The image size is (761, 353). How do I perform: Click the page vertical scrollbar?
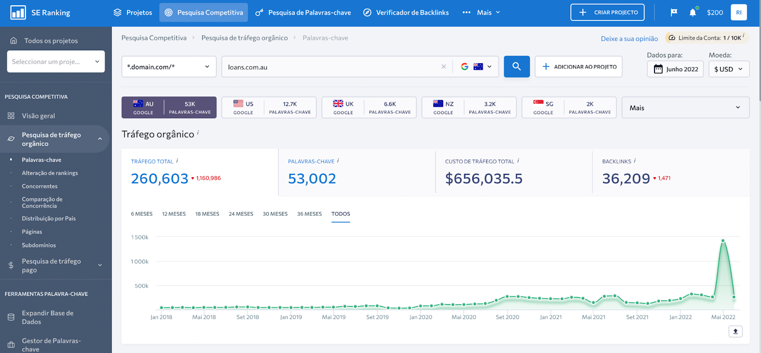click(759, 50)
